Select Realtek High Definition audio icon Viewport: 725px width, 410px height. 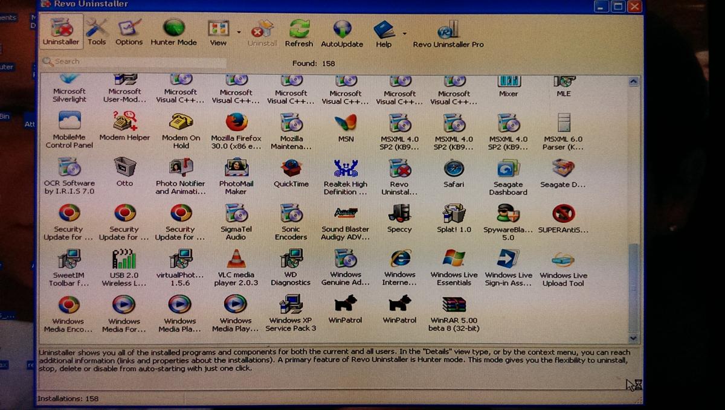(x=346, y=178)
